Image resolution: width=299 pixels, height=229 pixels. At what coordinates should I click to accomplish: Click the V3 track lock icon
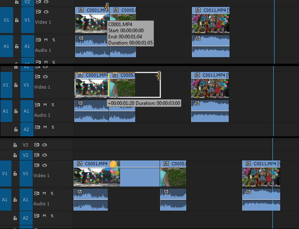[x=16, y=145]
